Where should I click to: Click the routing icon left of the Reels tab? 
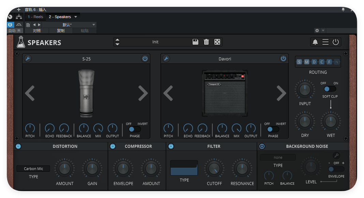coord(19,17)
